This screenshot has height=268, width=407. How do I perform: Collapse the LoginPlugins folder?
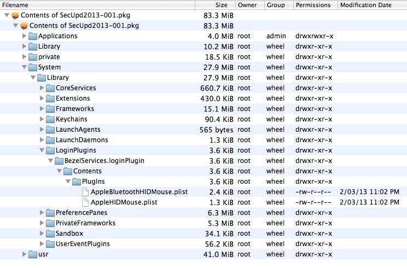point(42,150)
